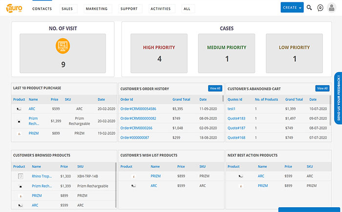The image size is (342, 212).
Task: Open the user profile avatar
Action: pos(332,8)
